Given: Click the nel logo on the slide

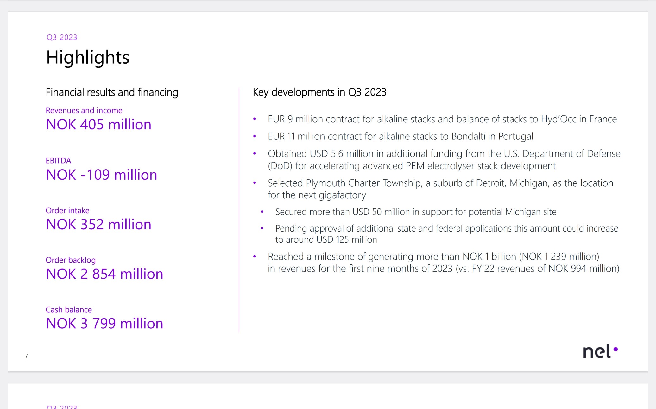Looking at the screenshot, I should pos(600,351).
